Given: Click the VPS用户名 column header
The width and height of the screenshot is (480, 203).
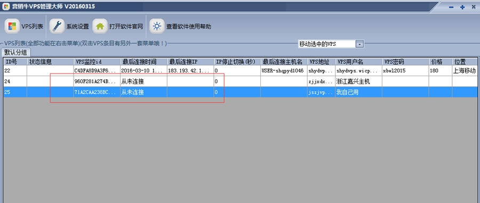Looking at the screenshot, I should point(358,62).
